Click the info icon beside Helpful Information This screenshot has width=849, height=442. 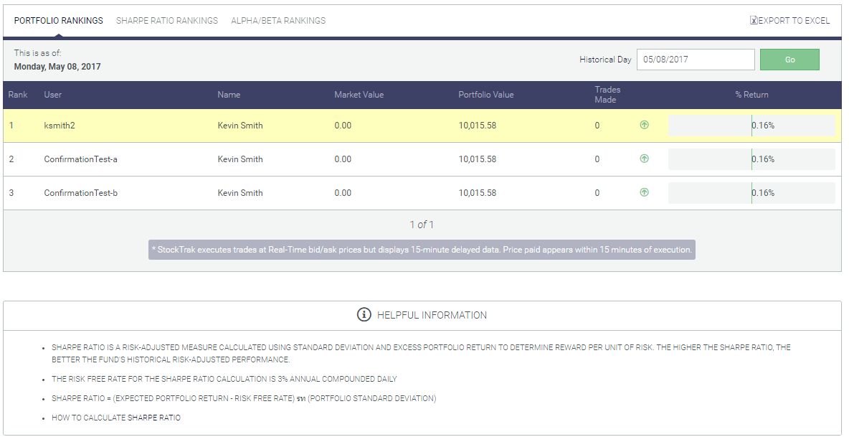[x=364, y=315]
